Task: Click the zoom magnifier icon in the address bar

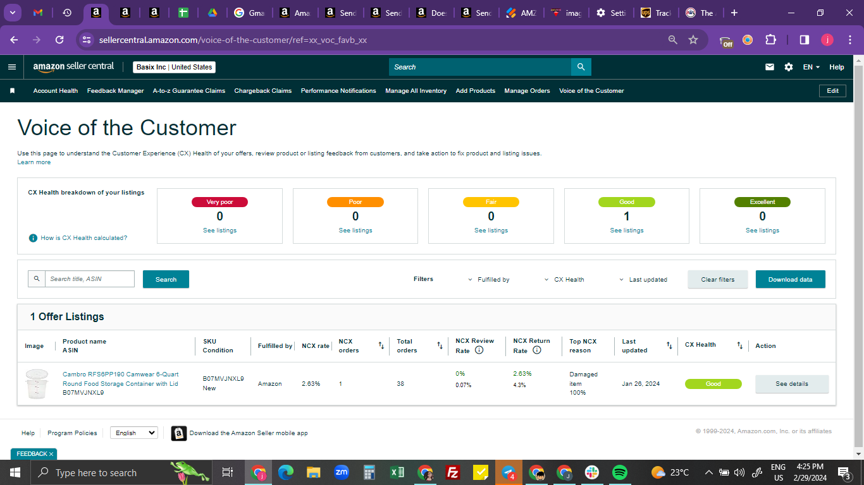Action: [x=673, y=40]
